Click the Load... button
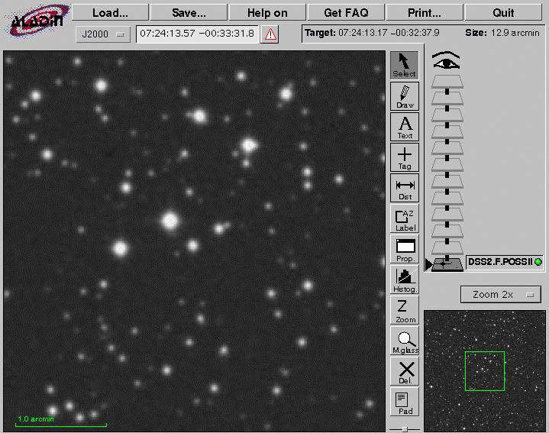549x433 pixels. click(110, 13)
